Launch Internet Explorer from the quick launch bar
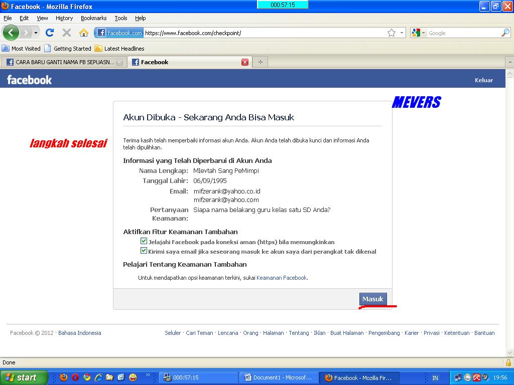This screenshot has width=514, height=385. point(98,377)
